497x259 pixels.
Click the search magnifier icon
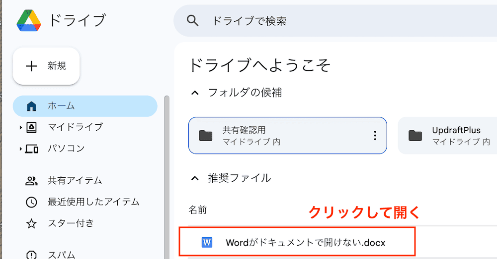(x=192, y=21)
